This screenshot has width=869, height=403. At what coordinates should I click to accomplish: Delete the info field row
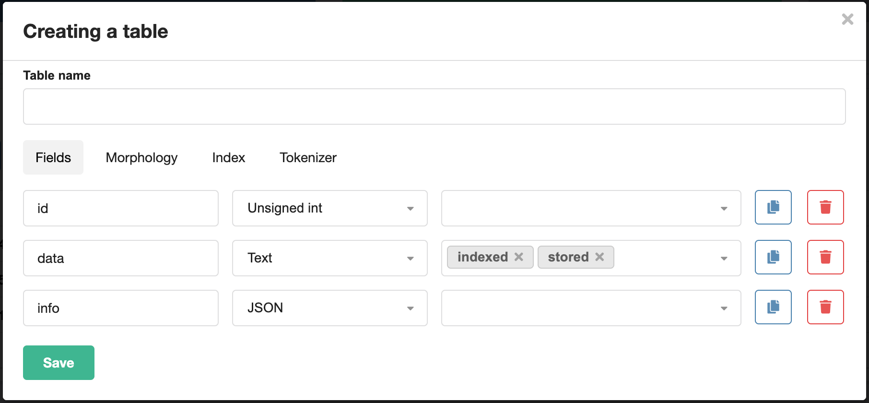click(x=825, y=308)
